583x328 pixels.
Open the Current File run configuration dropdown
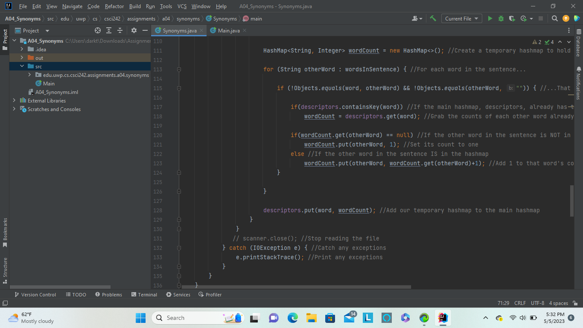[461, 18]
